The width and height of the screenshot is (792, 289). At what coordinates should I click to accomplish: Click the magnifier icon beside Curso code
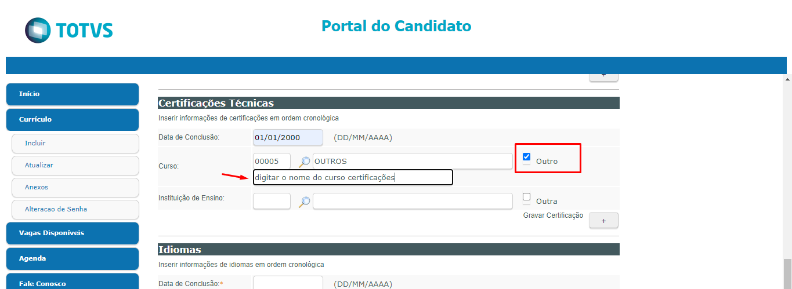(x=305, y=162)
